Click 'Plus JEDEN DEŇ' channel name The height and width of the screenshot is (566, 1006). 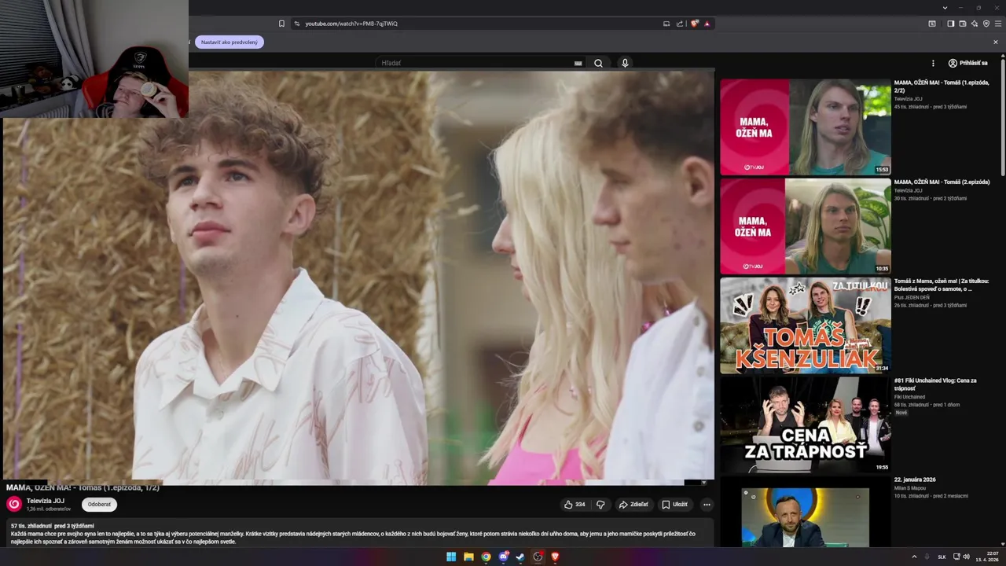[912, 297]
